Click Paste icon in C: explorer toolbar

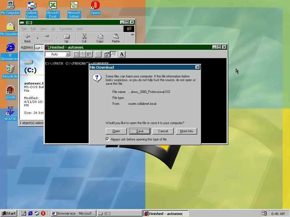click(116, 38)
